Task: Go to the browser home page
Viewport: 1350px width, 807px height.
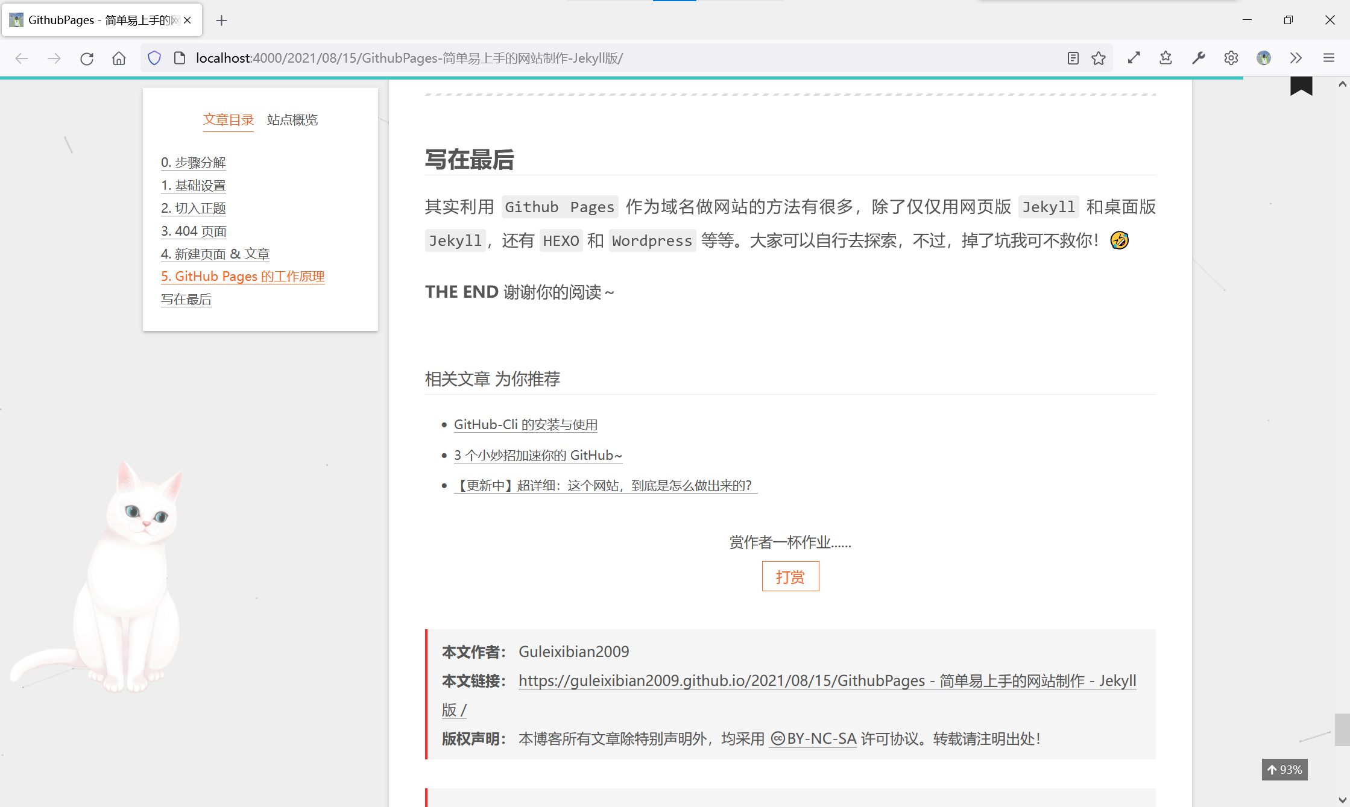Action: pos(119,58)
